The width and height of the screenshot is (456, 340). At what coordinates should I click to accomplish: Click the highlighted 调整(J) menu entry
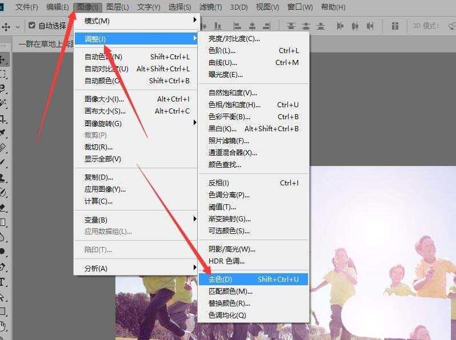[x=136, y=39]
